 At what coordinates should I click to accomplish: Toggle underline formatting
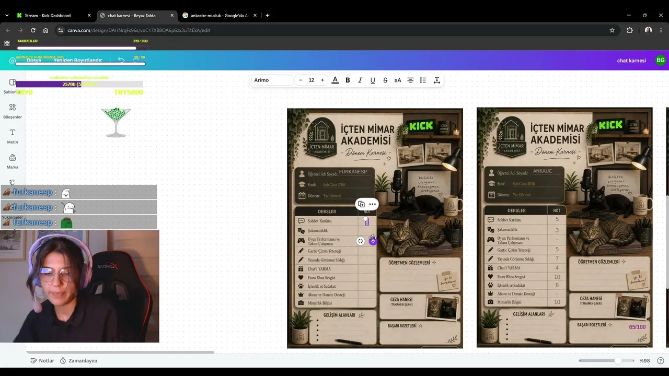pyautogui.click(x=373, y=80)
